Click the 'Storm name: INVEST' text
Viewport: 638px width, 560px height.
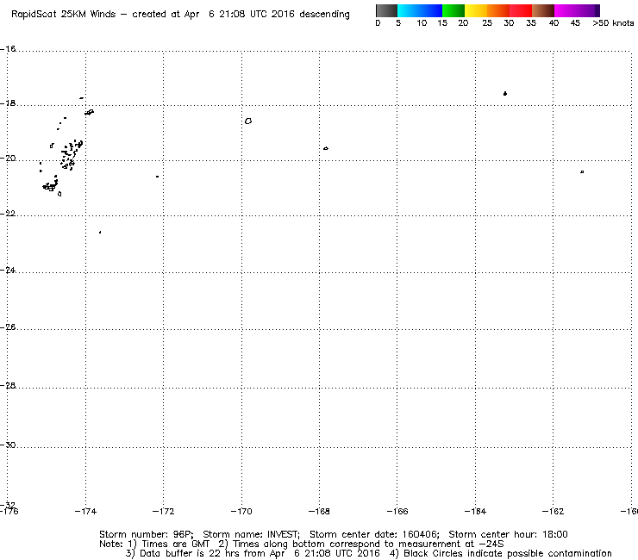[251, 534]
